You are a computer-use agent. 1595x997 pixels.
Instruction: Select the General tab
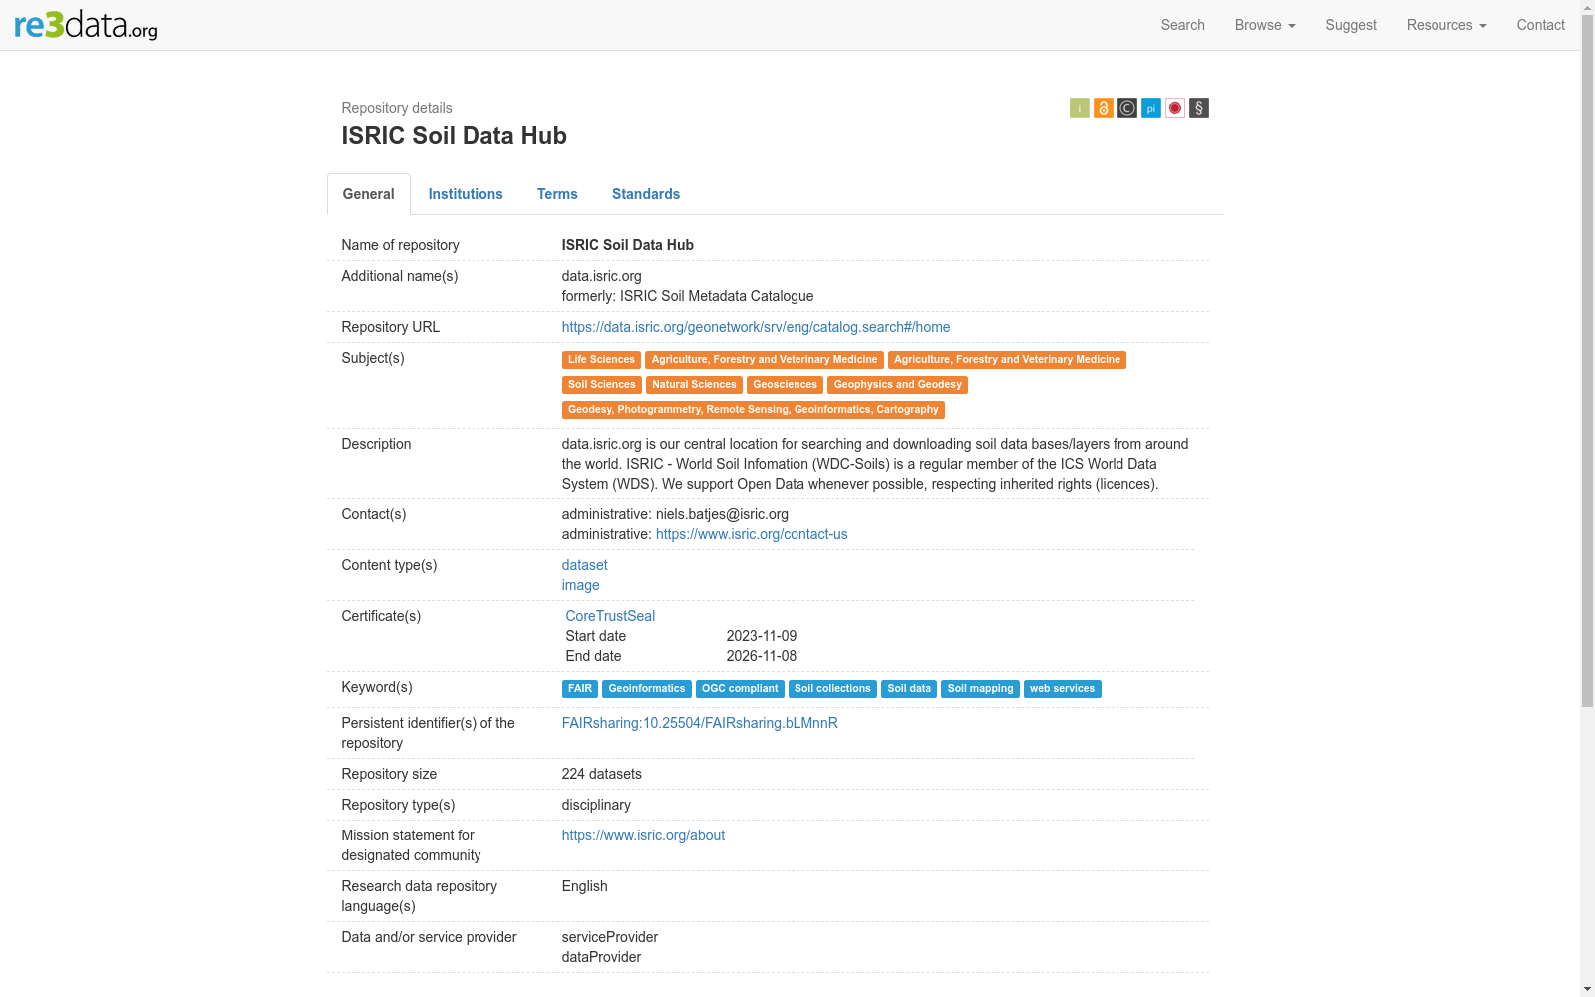[x=369, y=194]
